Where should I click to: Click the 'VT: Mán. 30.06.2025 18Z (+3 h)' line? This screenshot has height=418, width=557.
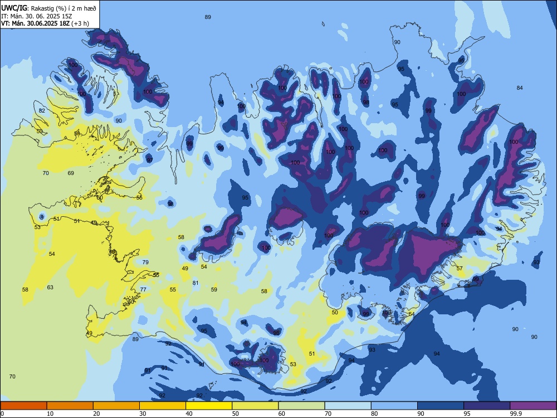coord(45,23)
